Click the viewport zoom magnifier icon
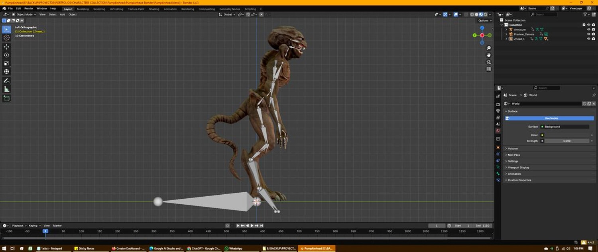Image resolution: width=598 pixels, height=252 pixels. [489, 48]
